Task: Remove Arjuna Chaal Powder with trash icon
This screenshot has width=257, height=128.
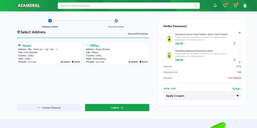Action: tap(234, 43)
